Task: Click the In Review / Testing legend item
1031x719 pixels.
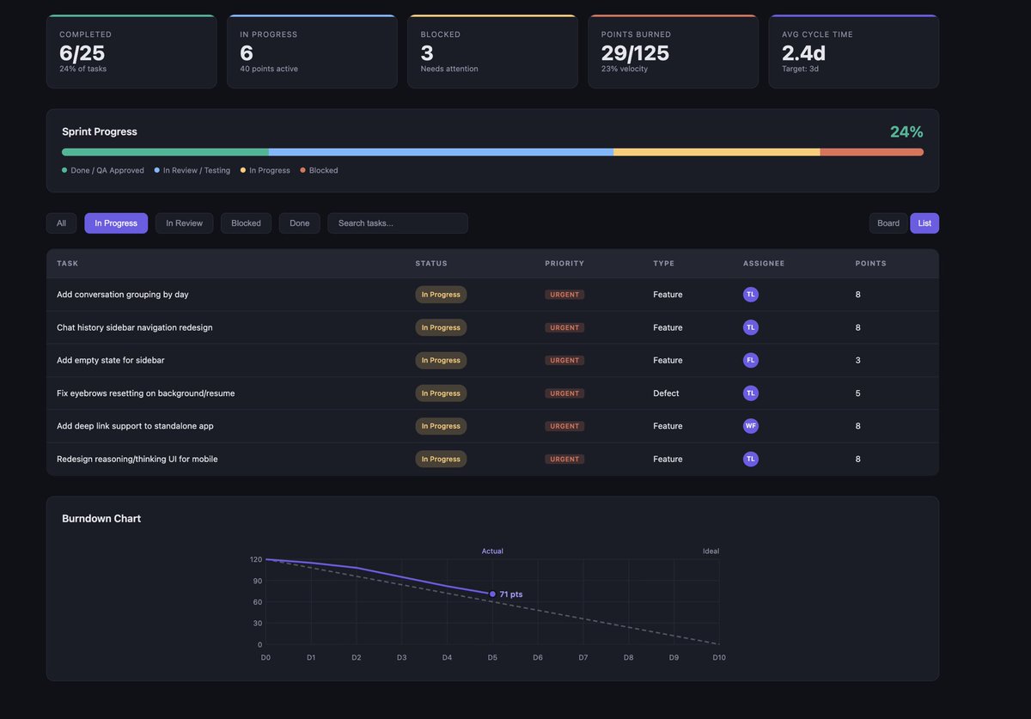Action: (x=192, y=170)
